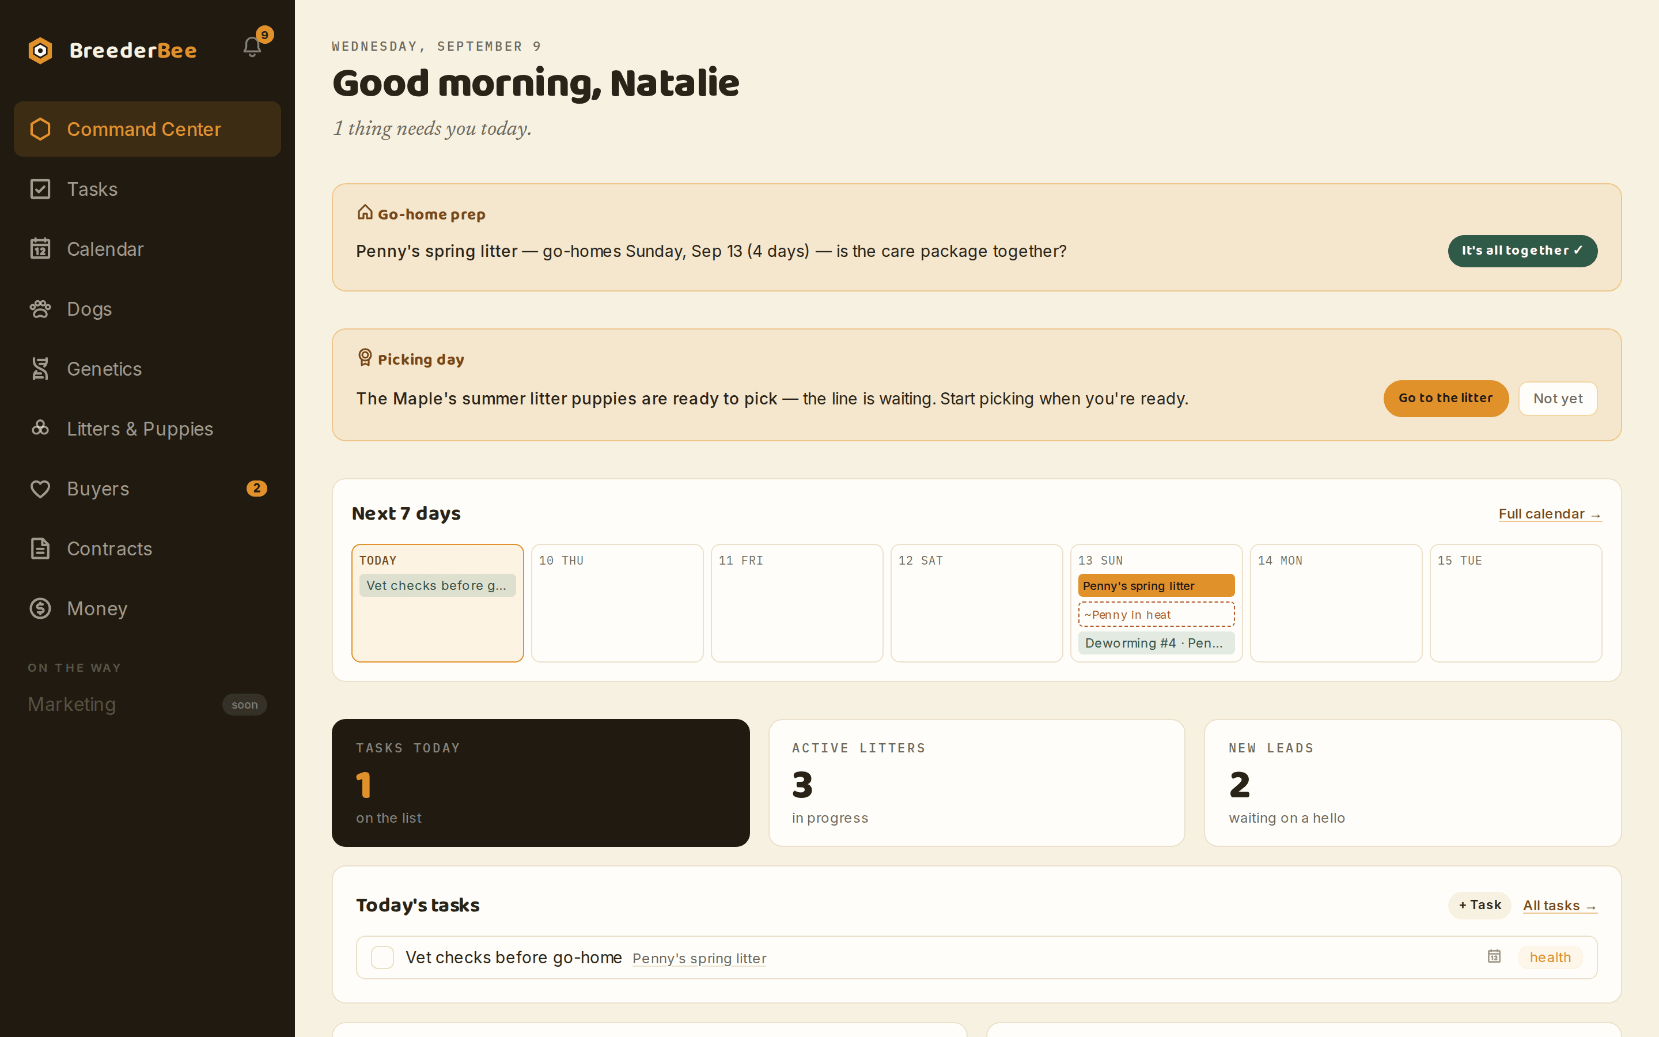1659x1037 pixels.
Task: Click the Buyers badge showing 2
Action: click(256, 489)
